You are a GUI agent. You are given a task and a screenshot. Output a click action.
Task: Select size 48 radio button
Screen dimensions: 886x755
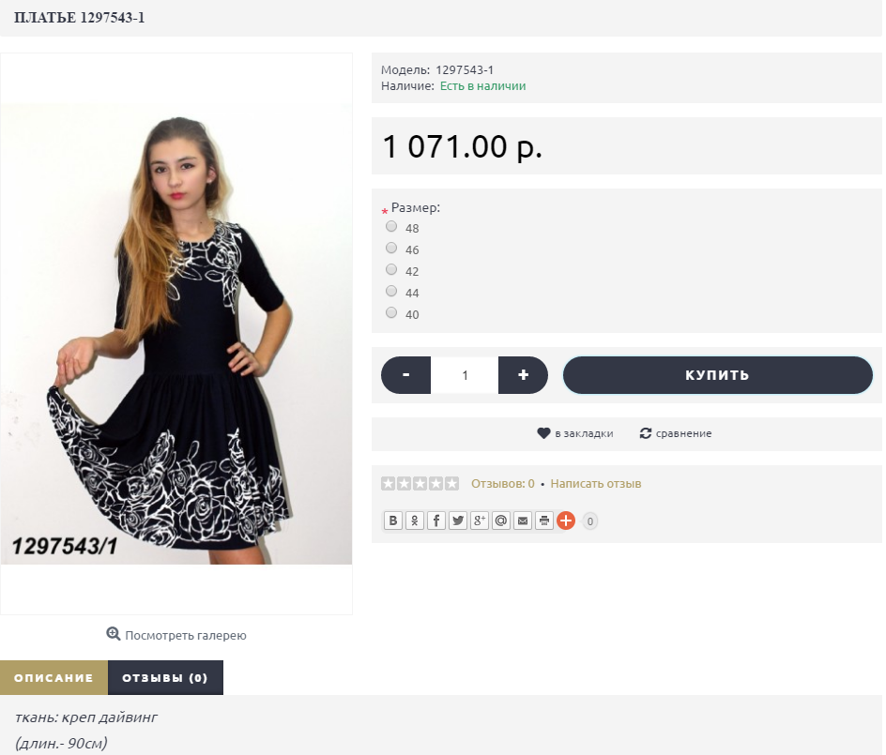point(391,226)
